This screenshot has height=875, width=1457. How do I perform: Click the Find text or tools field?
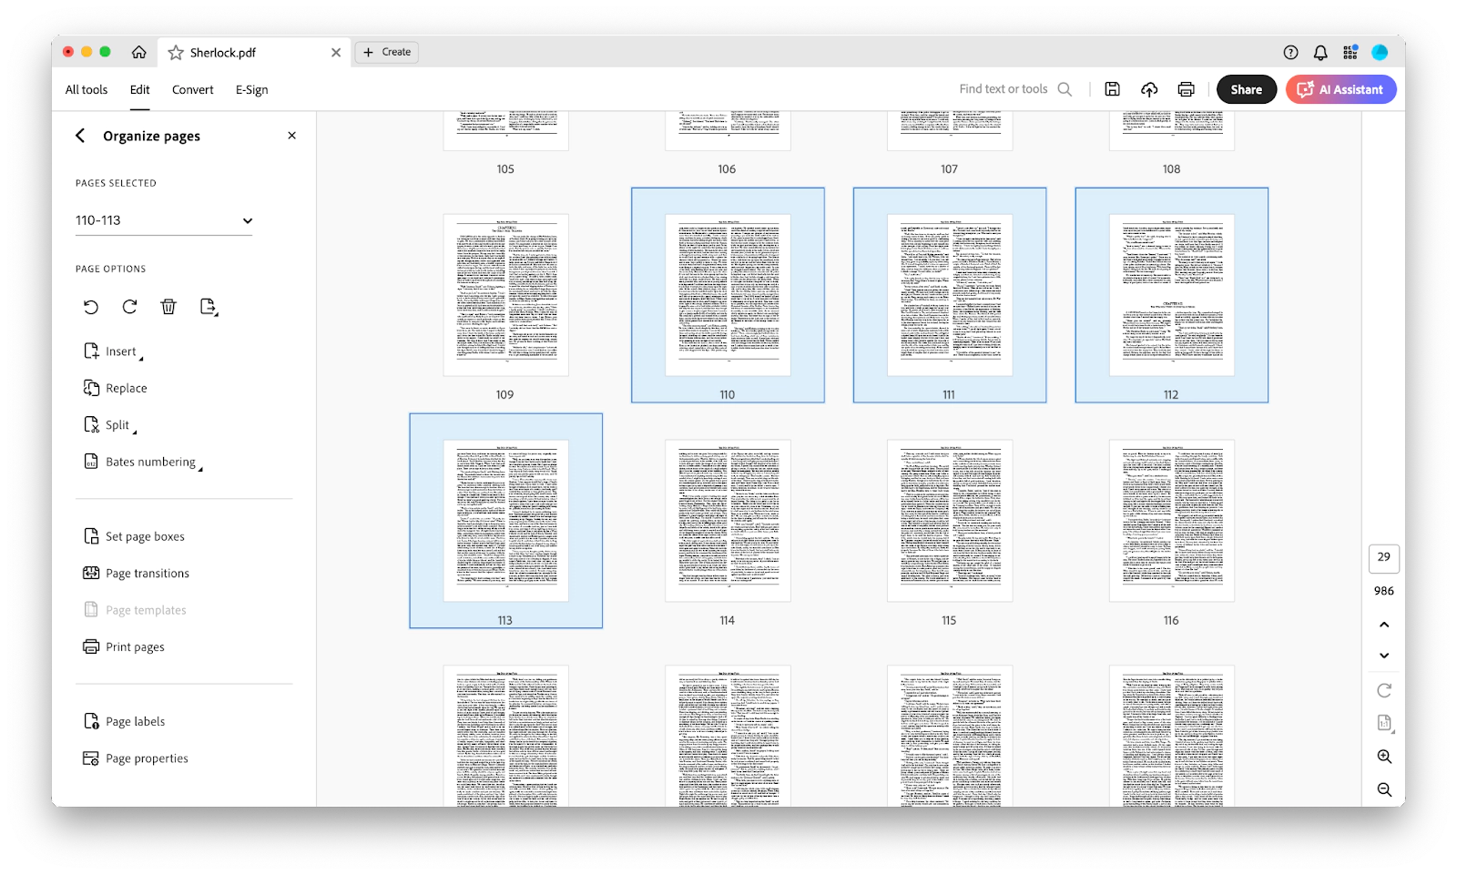[x=1004, y=89]
